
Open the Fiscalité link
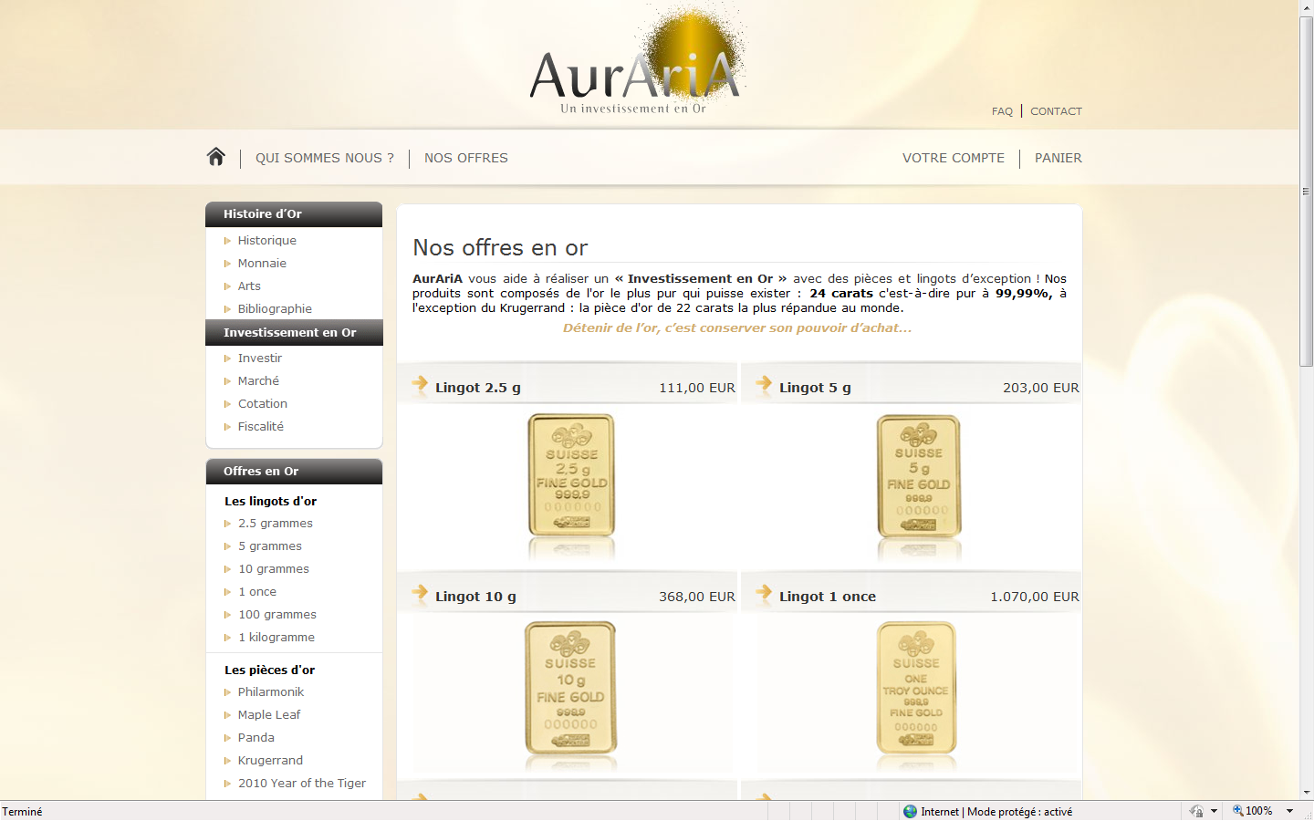(261, 427)
